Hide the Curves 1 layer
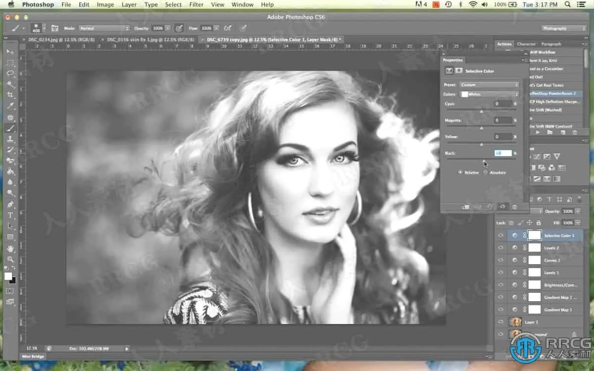 click(x=501, y=260)
